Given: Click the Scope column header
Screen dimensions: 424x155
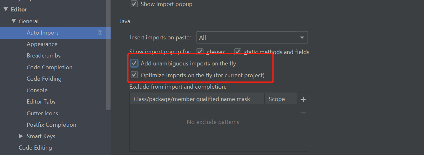Looking at the screenshot, I should point(280,99).
